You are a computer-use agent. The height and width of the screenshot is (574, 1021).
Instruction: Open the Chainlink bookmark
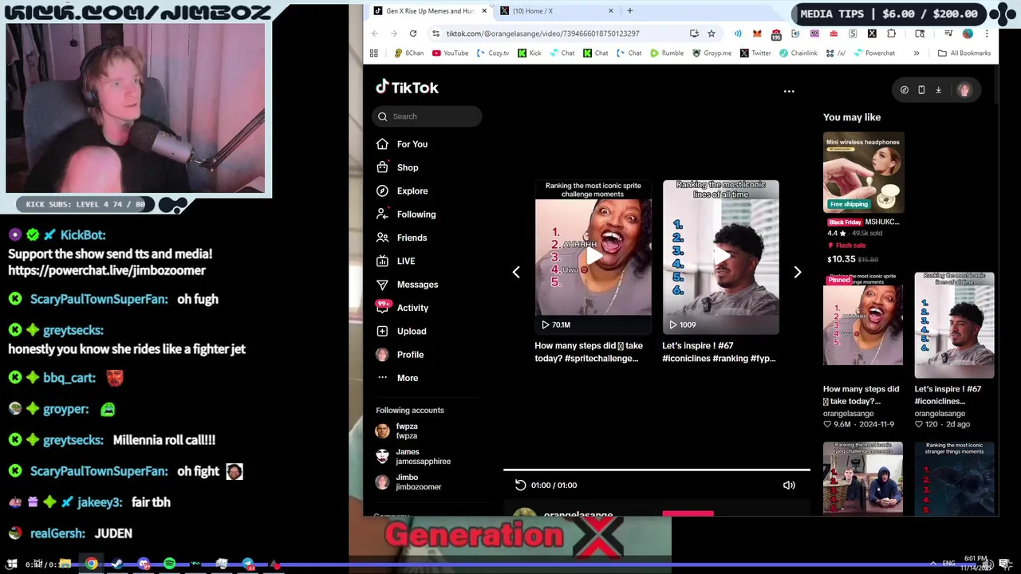[x=798, y=53]
